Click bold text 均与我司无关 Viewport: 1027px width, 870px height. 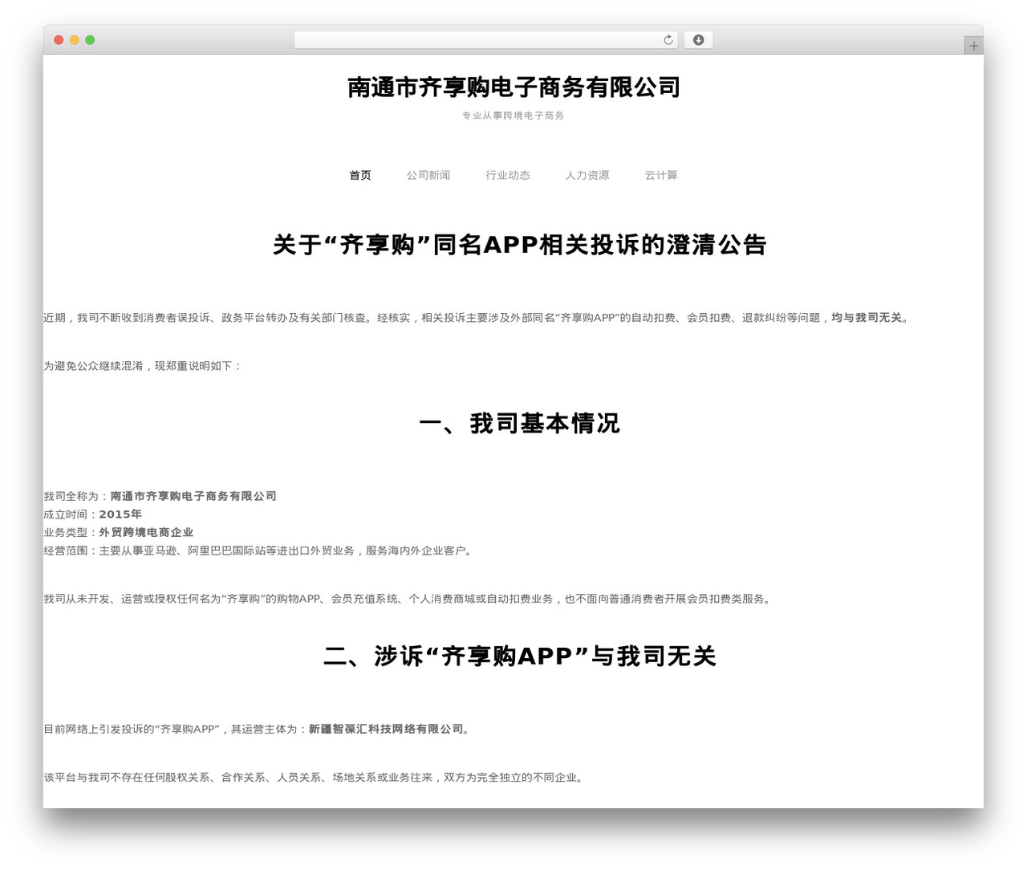[867, 318]
